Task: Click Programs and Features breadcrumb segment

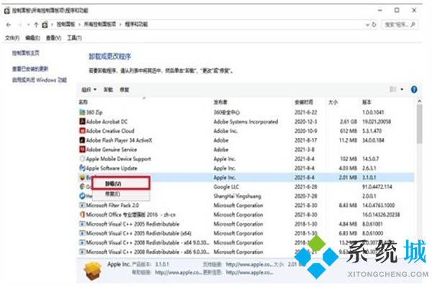Action: [x=136, y=24]
